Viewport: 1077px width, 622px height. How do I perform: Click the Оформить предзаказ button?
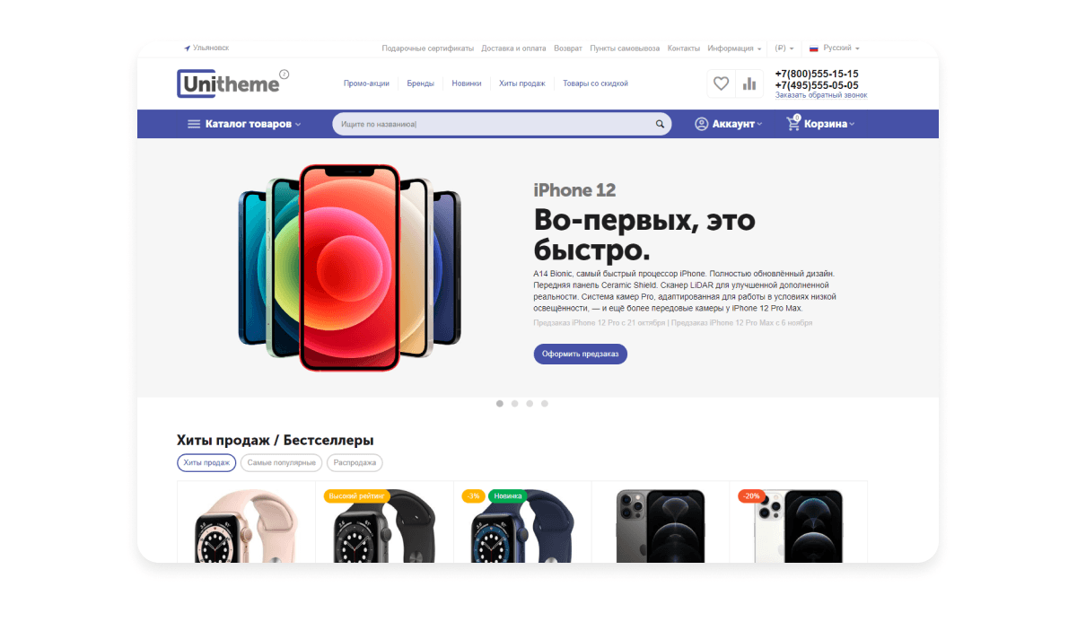(581, 354)
